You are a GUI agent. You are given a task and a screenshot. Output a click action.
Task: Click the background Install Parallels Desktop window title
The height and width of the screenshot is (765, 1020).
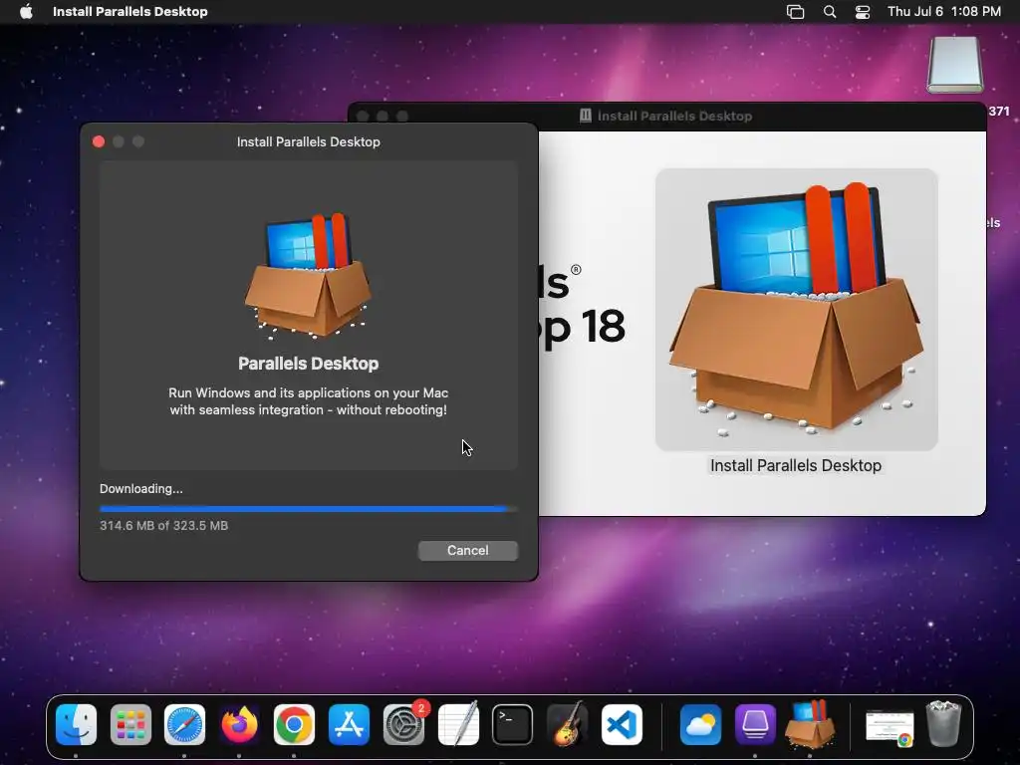click(674, 116)
